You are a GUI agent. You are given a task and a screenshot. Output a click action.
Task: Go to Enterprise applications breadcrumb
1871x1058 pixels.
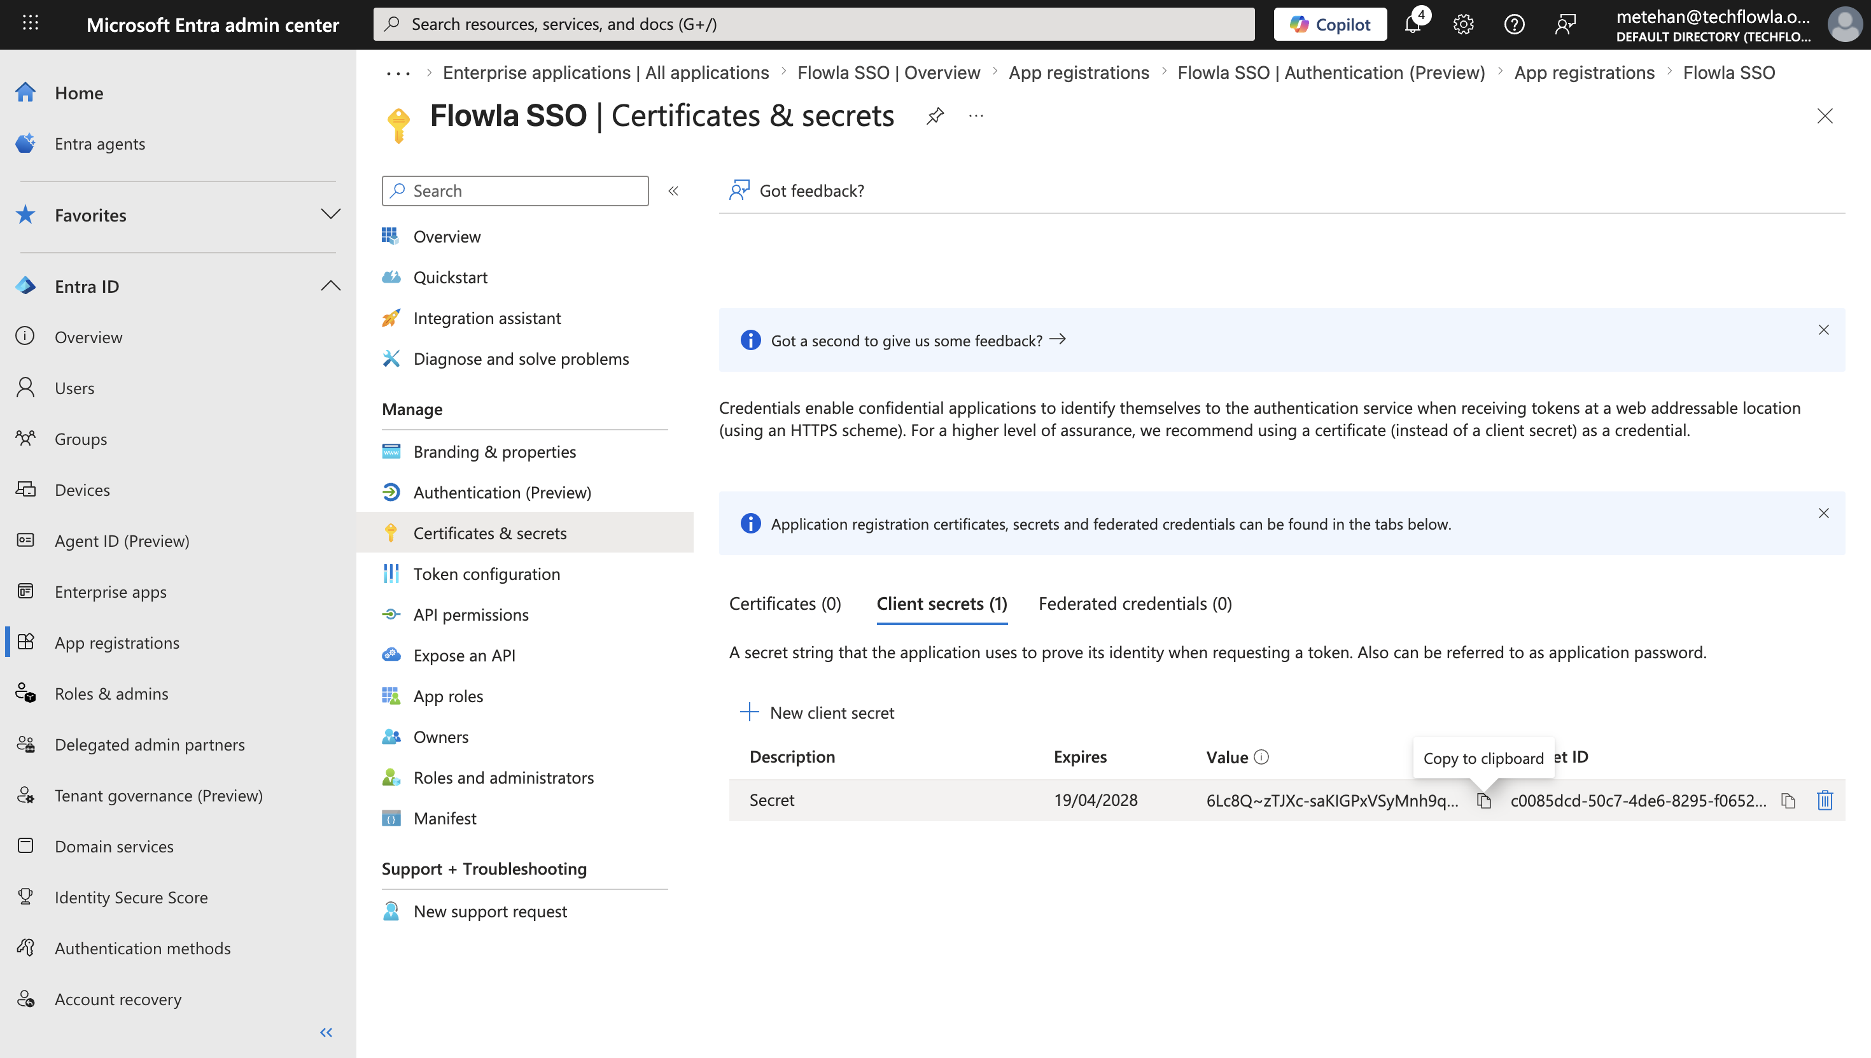606,73
